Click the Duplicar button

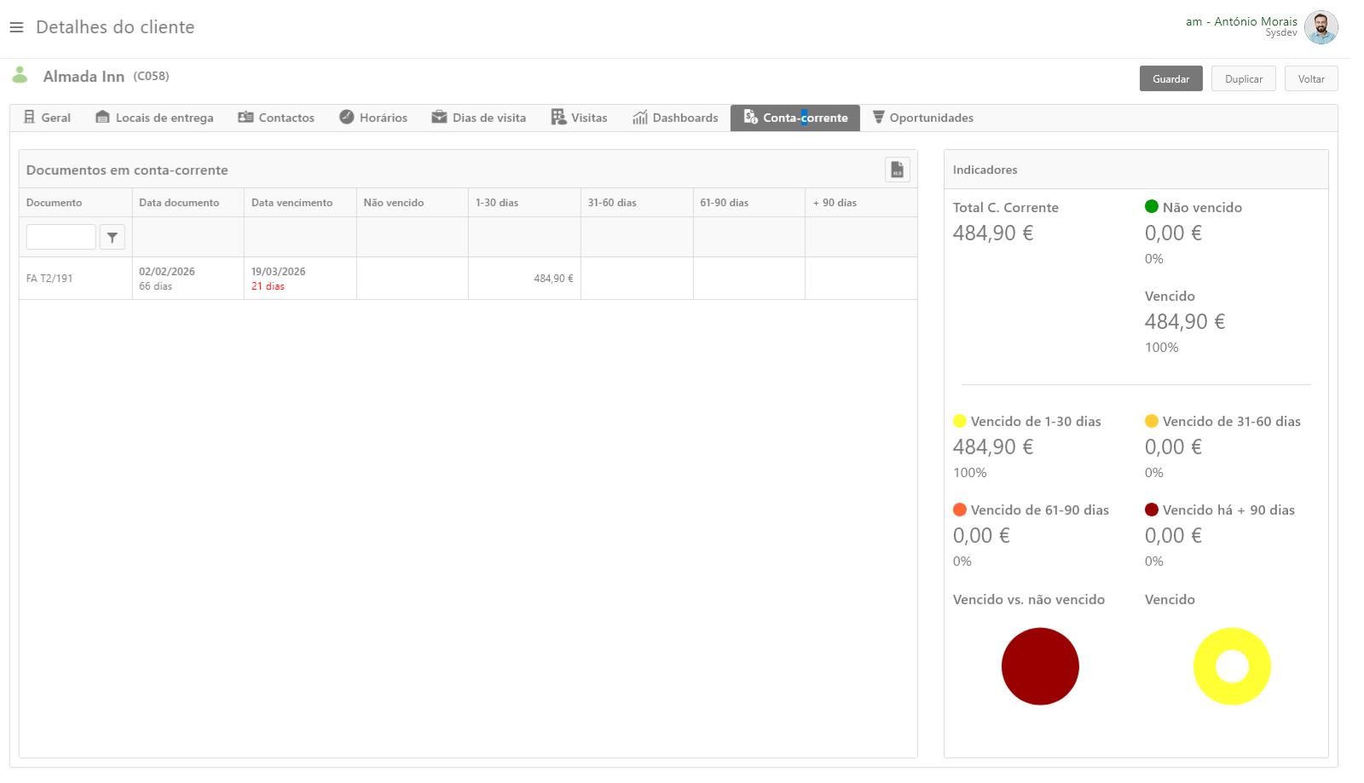(1243, 78)
